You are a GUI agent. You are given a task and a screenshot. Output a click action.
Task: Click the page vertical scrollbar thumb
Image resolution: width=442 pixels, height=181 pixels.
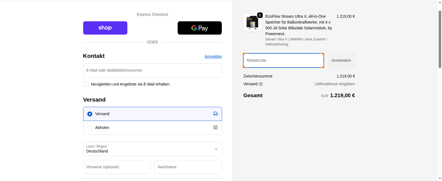(x=440, y=39)
